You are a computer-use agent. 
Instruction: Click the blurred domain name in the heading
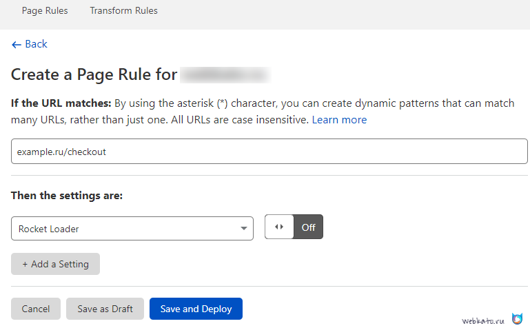[225, 74]
